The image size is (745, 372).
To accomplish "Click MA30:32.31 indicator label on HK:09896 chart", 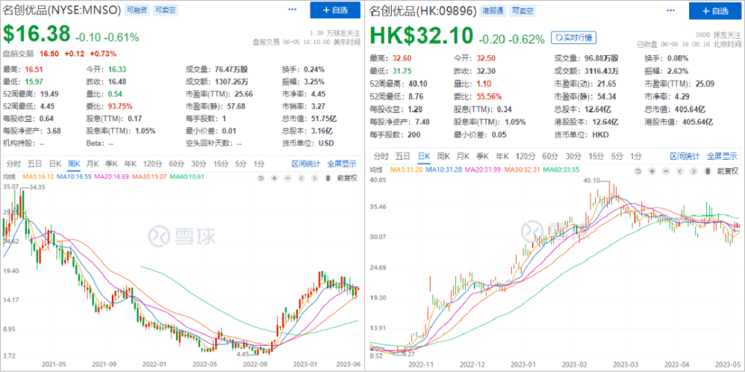I will pos(521,170).
